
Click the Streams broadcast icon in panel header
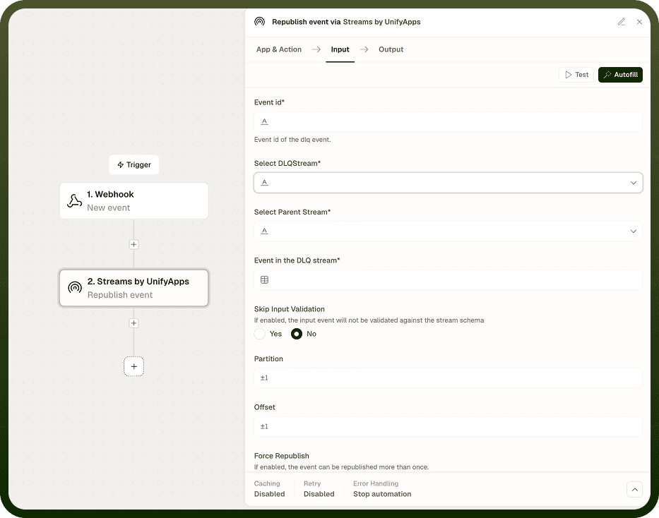pyautogui.click(x=260, y=21)
